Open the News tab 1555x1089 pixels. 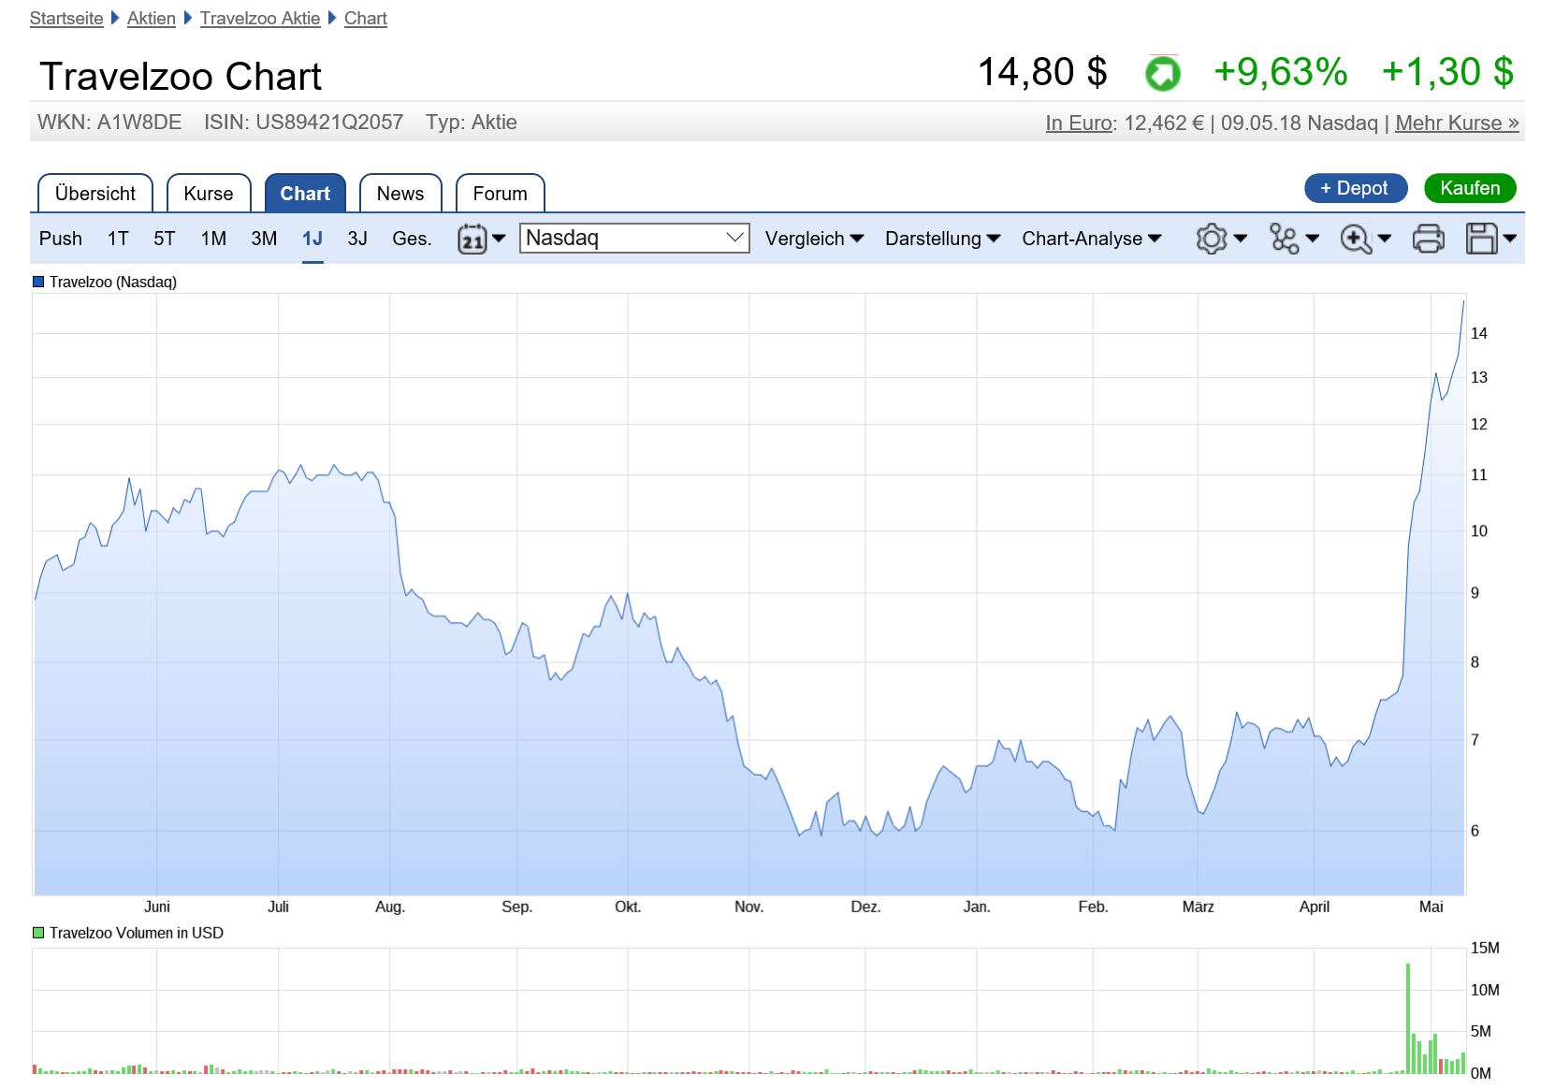pos(400,194)
